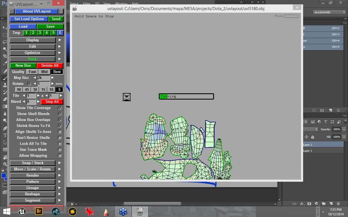Click the lock position icon
The height and width of the screenshot is (217, 348).
306,137
